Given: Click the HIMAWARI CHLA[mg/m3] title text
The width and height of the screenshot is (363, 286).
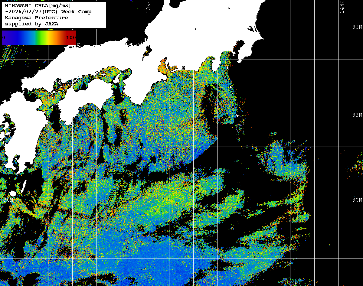Looking at the screenshot, I should [x=38, y=6].
